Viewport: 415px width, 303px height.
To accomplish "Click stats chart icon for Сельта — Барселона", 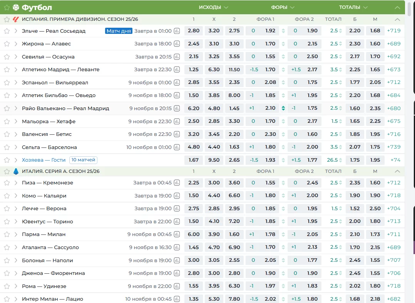I will [177, 147].
